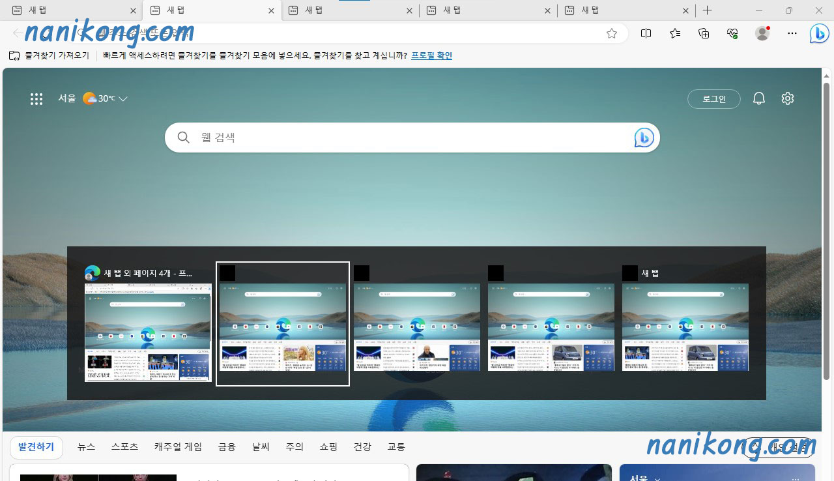Open the Bing chat sidebar icon
834x481 pixels.
pos(818,34)
